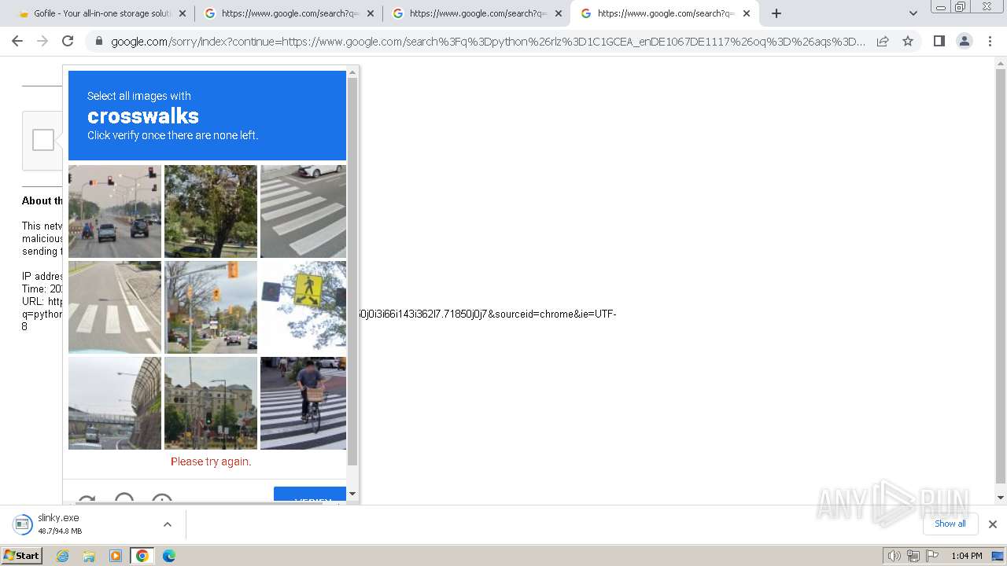Go back with the browser back arrow

(x=17, y=41)
